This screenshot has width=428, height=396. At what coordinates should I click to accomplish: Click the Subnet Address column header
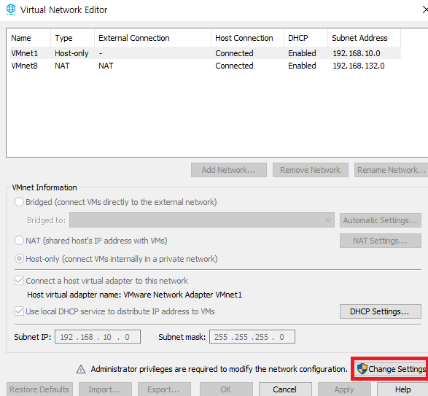(364, 38)
